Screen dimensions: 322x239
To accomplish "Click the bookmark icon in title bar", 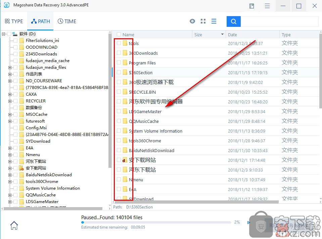I will pos(251,6).
